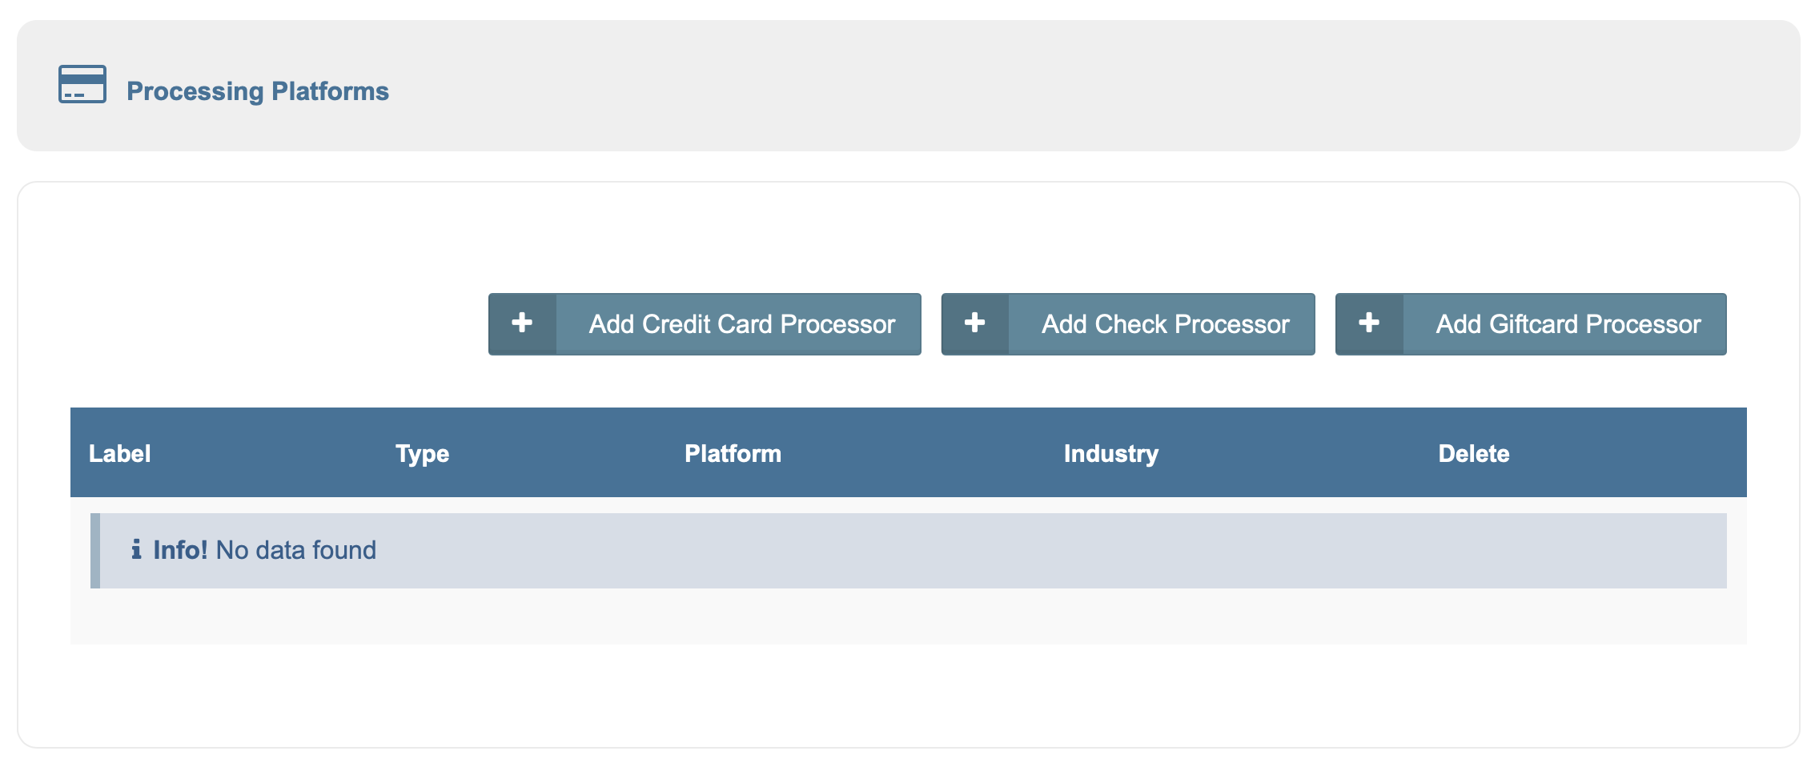Image resolution: width=1819 pixels, height=775 pixels.
Task: Click the plus icon for Add Credit Card Processor
Action: pos(522,323)
